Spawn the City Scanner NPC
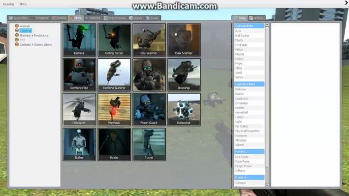The width and height of the screenshot is (349, 196). (149, 40)
